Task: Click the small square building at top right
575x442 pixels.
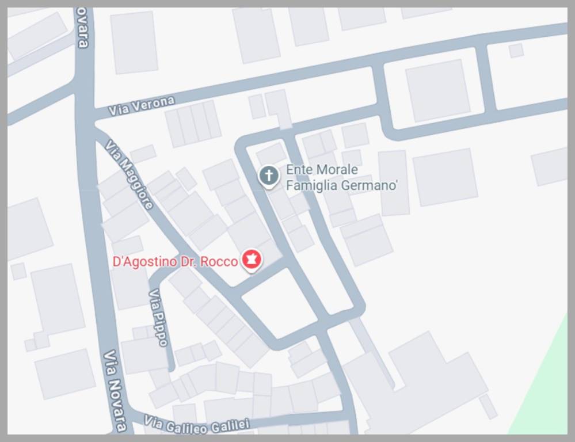Action: (516, 51)
